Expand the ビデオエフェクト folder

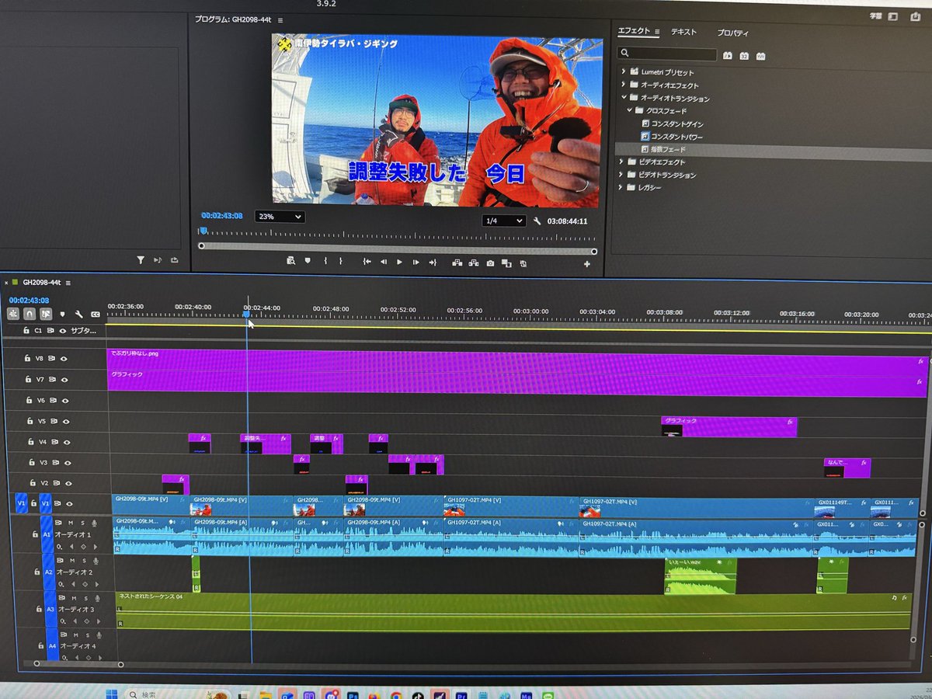622,162
